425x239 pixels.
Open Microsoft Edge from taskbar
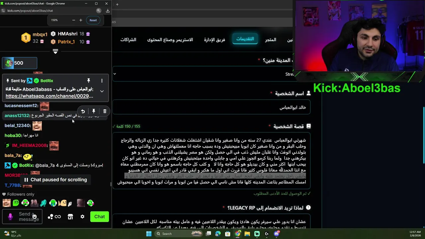pyautogui.click(x=218, y=234)
